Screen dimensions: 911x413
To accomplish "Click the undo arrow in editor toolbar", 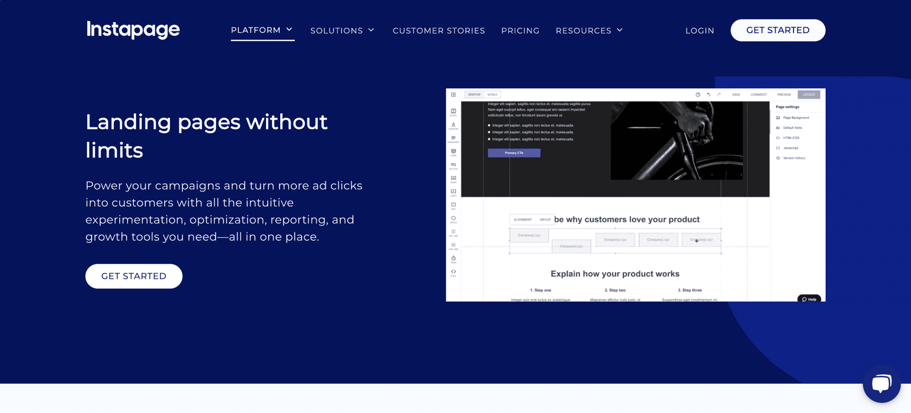I will point(709,95).
